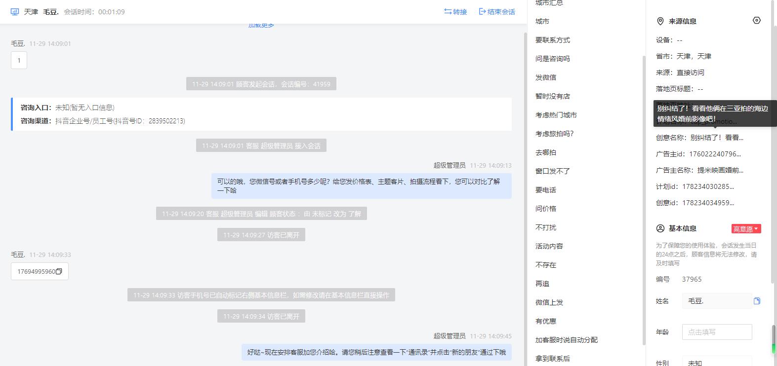777x366 pixels.
Task: Choose the 要电话 quick reply
Action: coord(546,190)
